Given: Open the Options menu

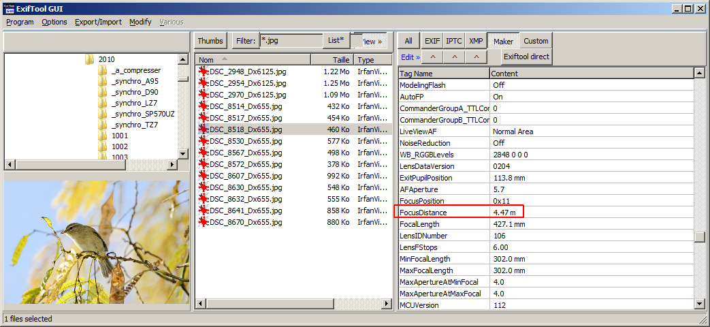Looking at the screenshot, I should click(x=54, y=22).
